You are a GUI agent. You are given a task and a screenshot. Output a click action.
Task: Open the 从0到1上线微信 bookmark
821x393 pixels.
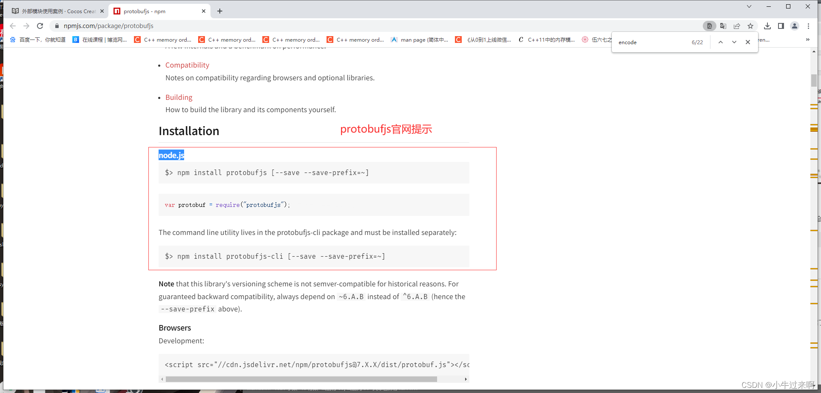coord(483,40)
